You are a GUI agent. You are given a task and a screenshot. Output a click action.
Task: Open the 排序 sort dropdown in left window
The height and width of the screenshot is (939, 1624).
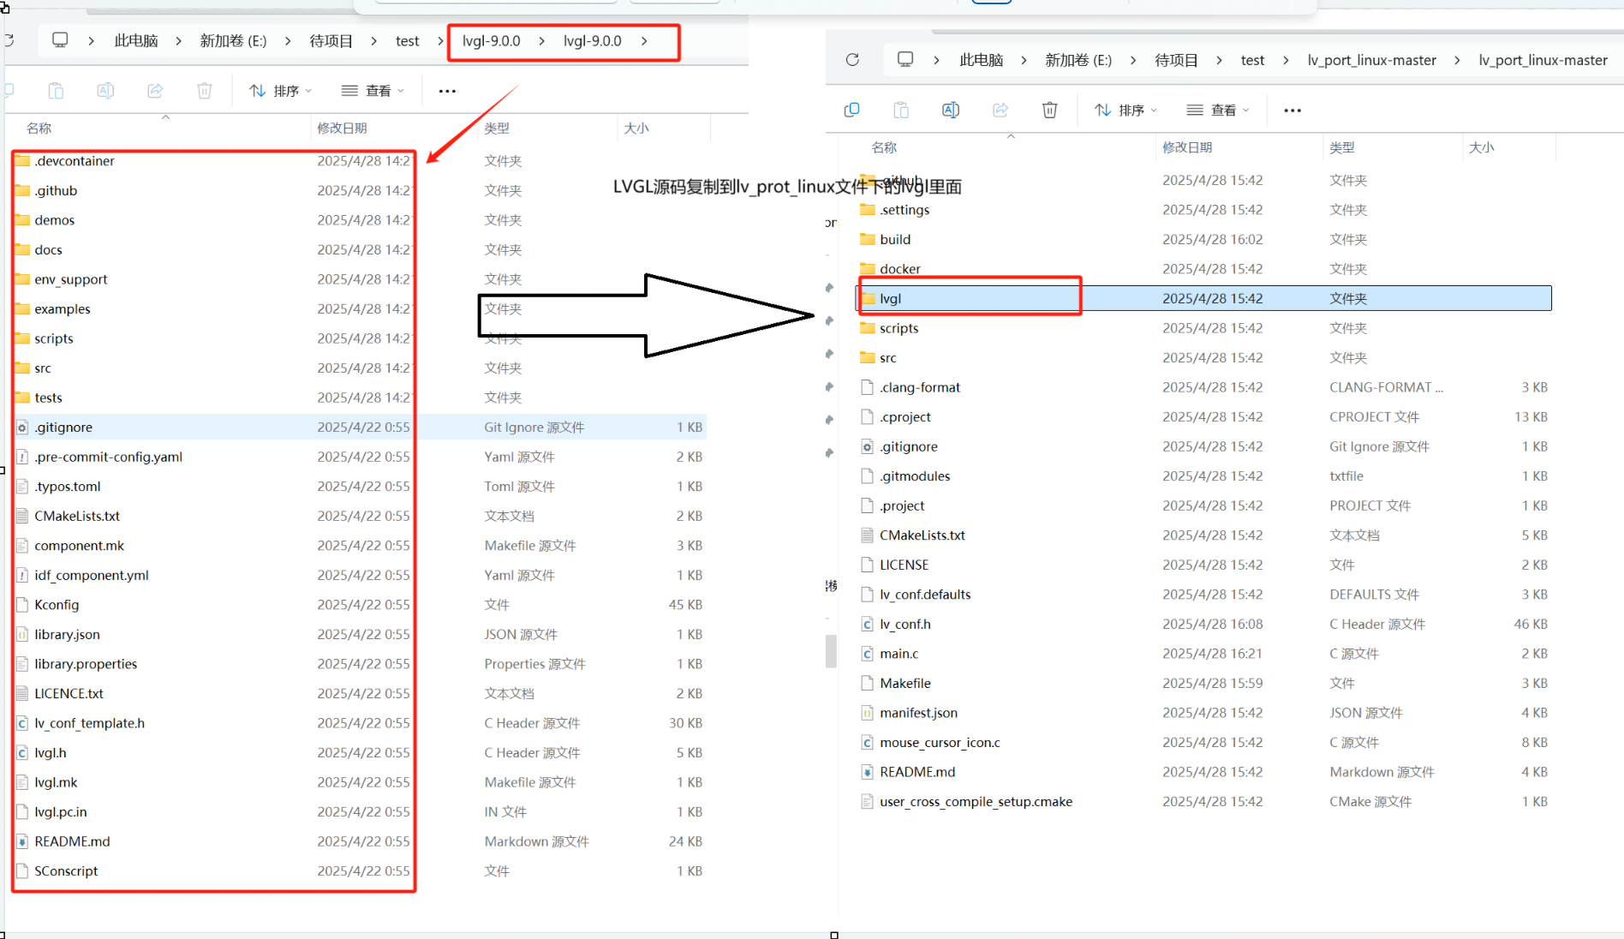280,90
